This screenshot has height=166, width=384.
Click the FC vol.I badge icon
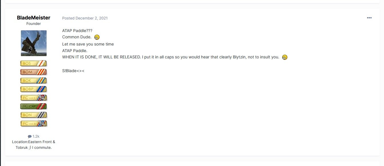coord(33,98)
